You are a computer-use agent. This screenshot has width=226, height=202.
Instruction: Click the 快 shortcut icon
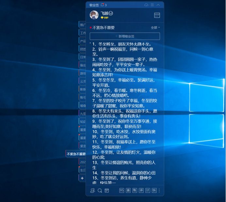click(154, 191)
